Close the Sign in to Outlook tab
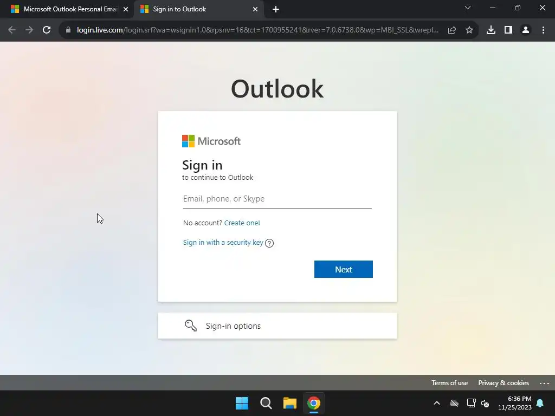The width and height of the screenshot is (555, 416). click(x=255, y=9)
